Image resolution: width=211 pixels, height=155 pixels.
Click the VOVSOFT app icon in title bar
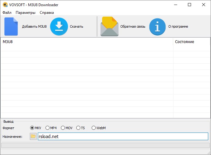tap(5, 5)
